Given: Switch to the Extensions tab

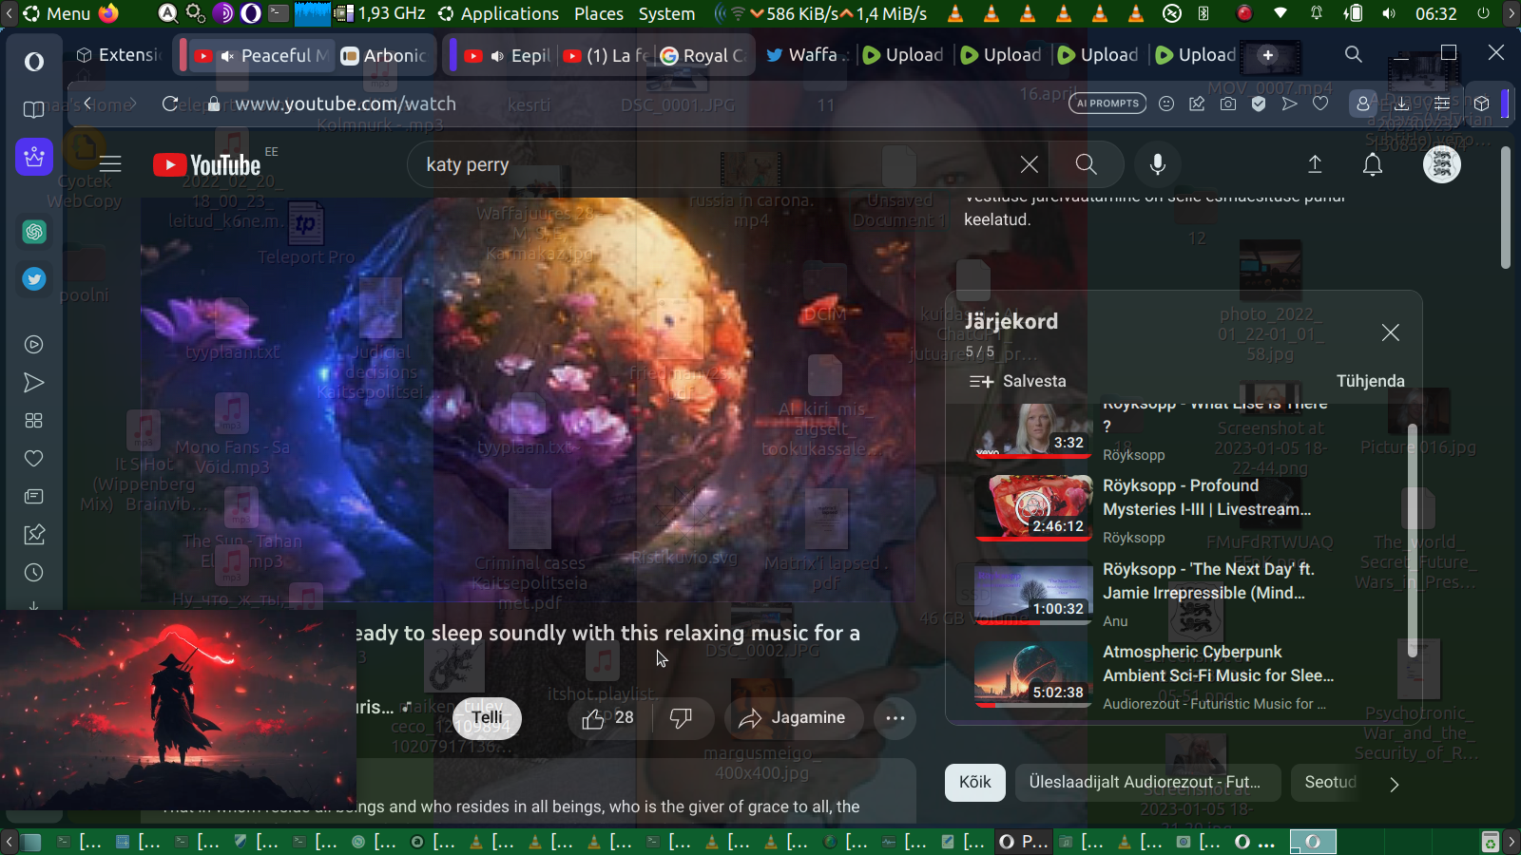Looking at the screenshot, I should (118, 55).
